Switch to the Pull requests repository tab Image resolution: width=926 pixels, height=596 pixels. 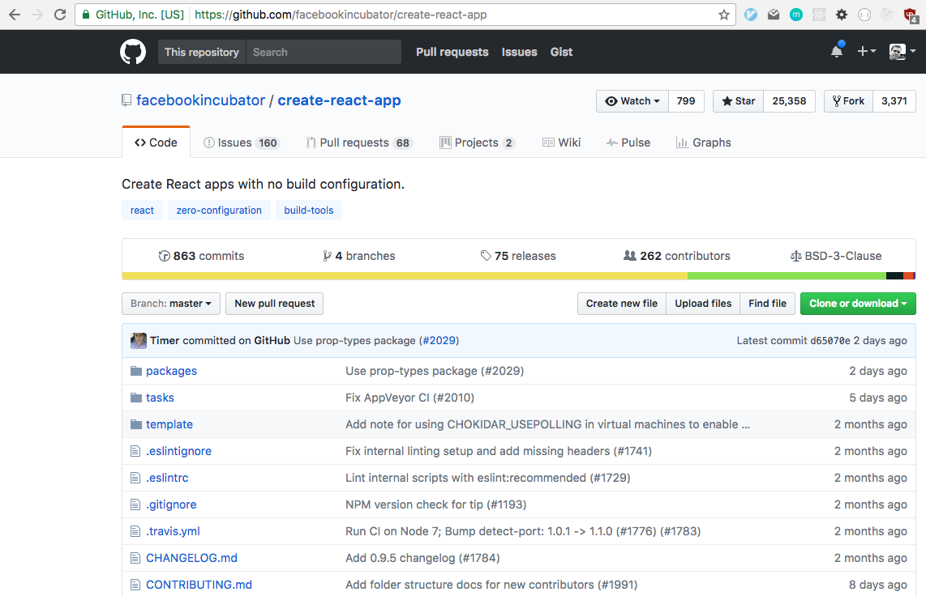pos(359,143)
